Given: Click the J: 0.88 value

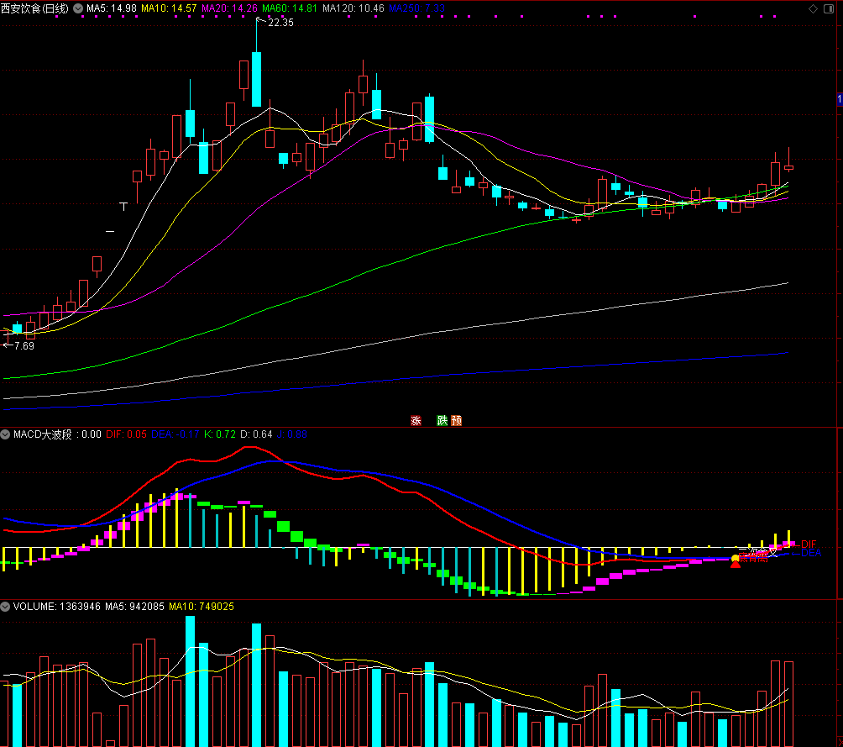Looking at the screenshot, I should click(x=292, y=434).
